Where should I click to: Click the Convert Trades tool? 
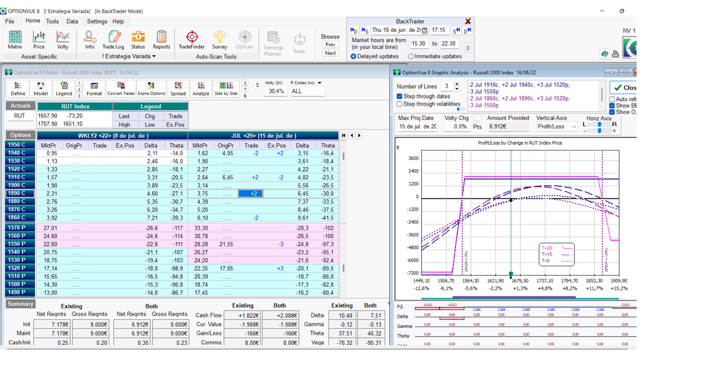121,89
